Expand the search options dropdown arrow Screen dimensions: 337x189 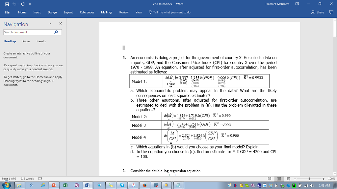click(x=60, y=32)
